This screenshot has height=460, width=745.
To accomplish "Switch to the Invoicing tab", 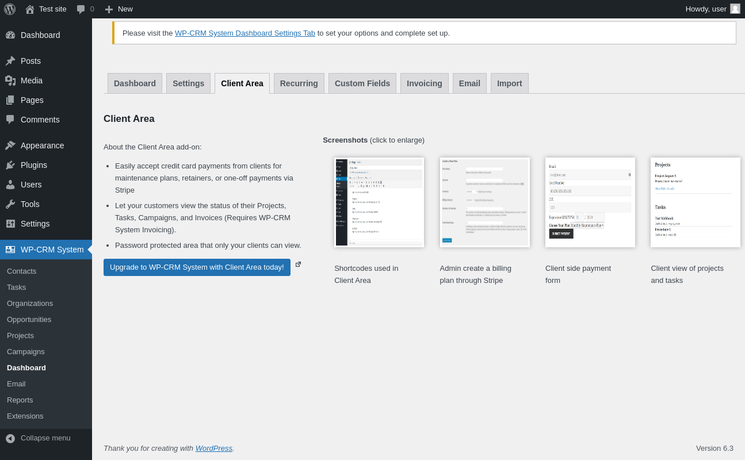I will pyautogui.click(x=425, y=83).
